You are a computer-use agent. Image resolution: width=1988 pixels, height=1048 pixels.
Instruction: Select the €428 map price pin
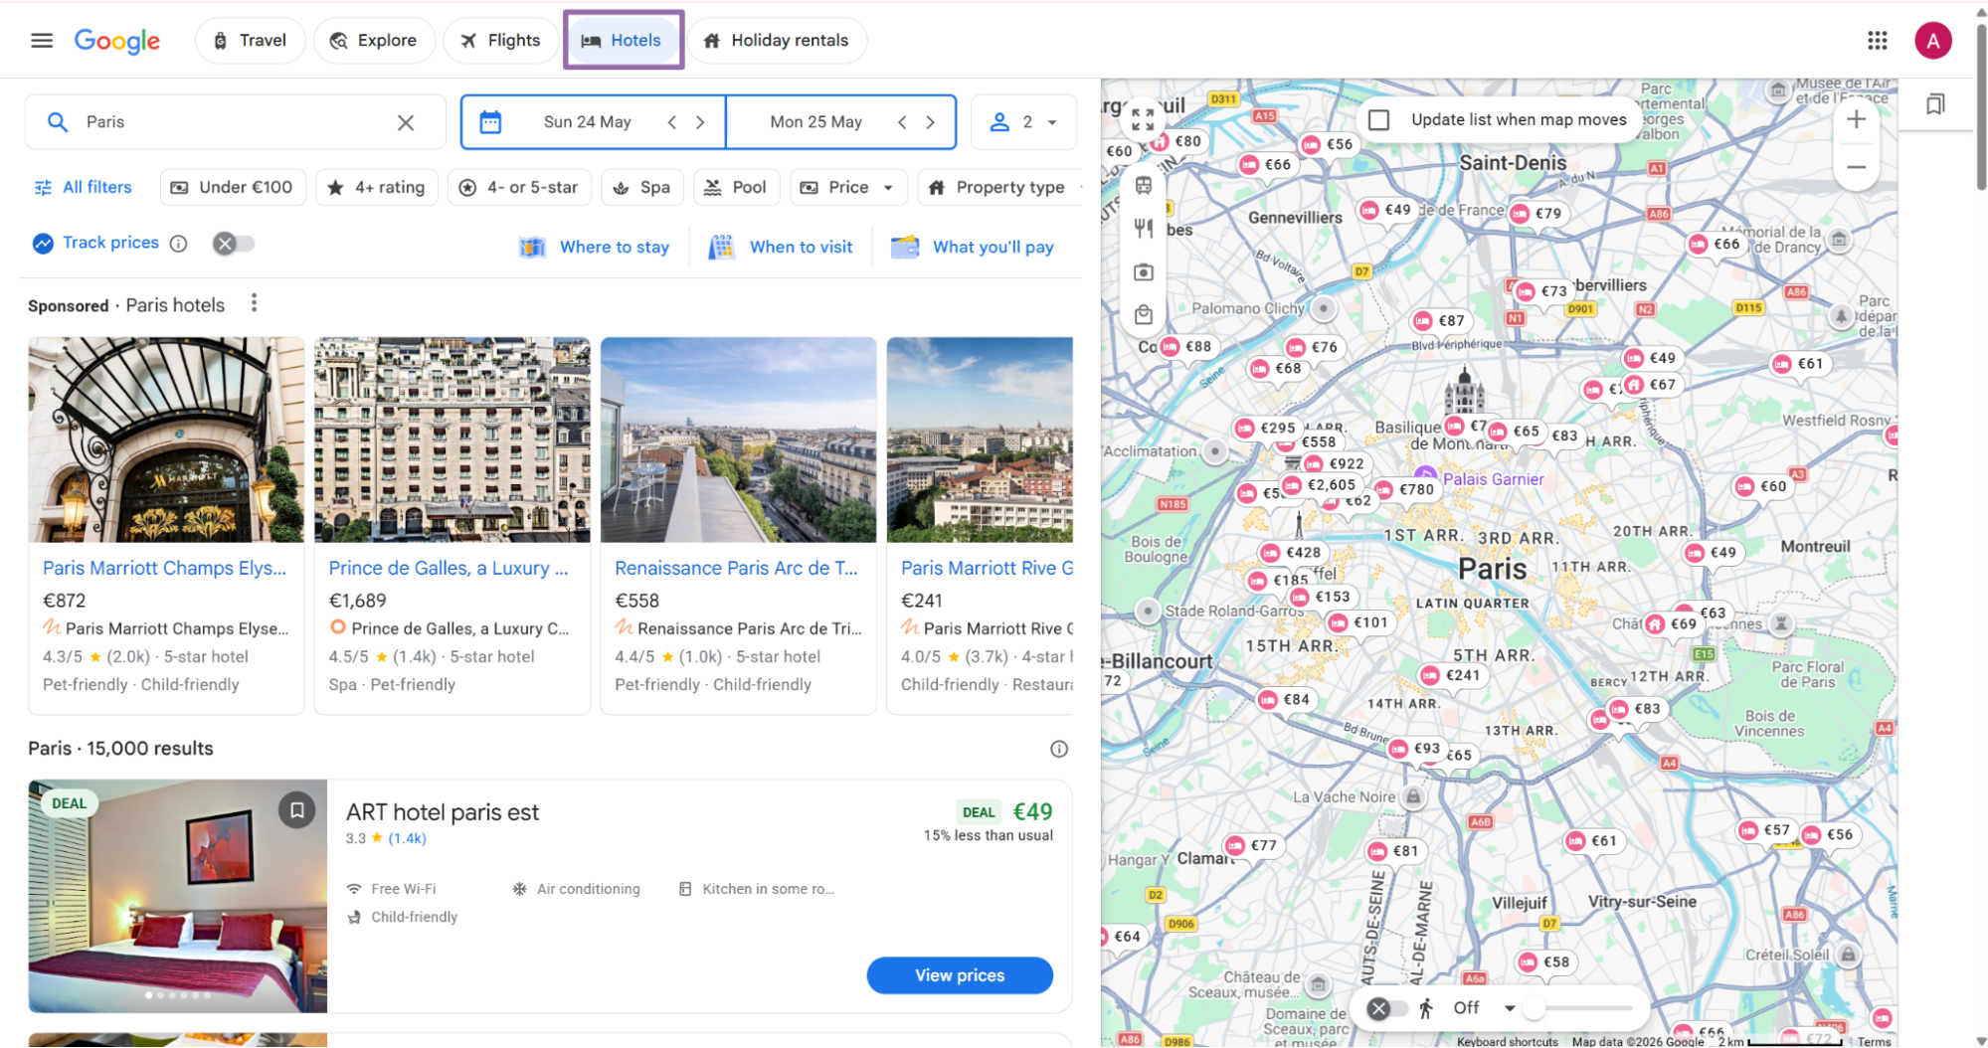click(1293, 553)
